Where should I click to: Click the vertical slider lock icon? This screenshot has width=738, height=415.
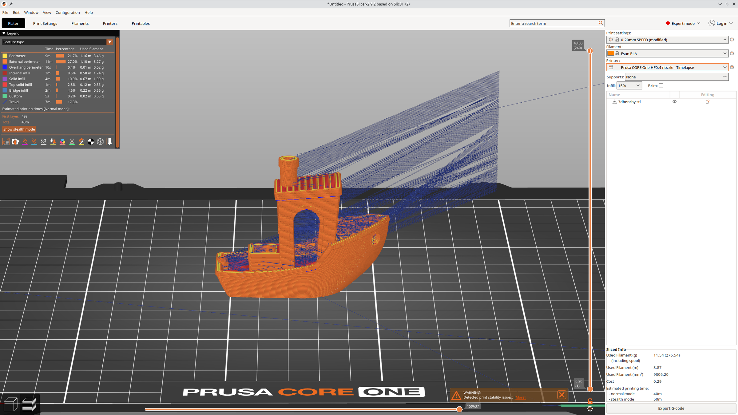point(590,401)
